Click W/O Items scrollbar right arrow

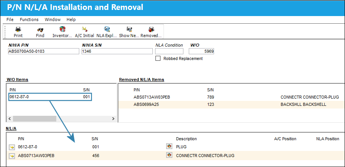pos(113,119)
